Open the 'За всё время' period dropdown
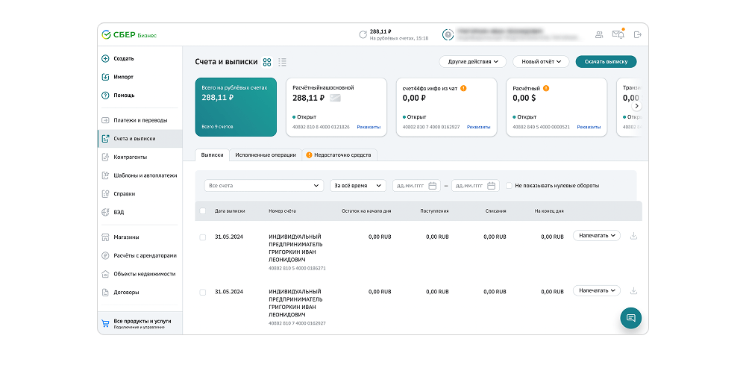Screen dimensions: 746x365 click(358, 186)
